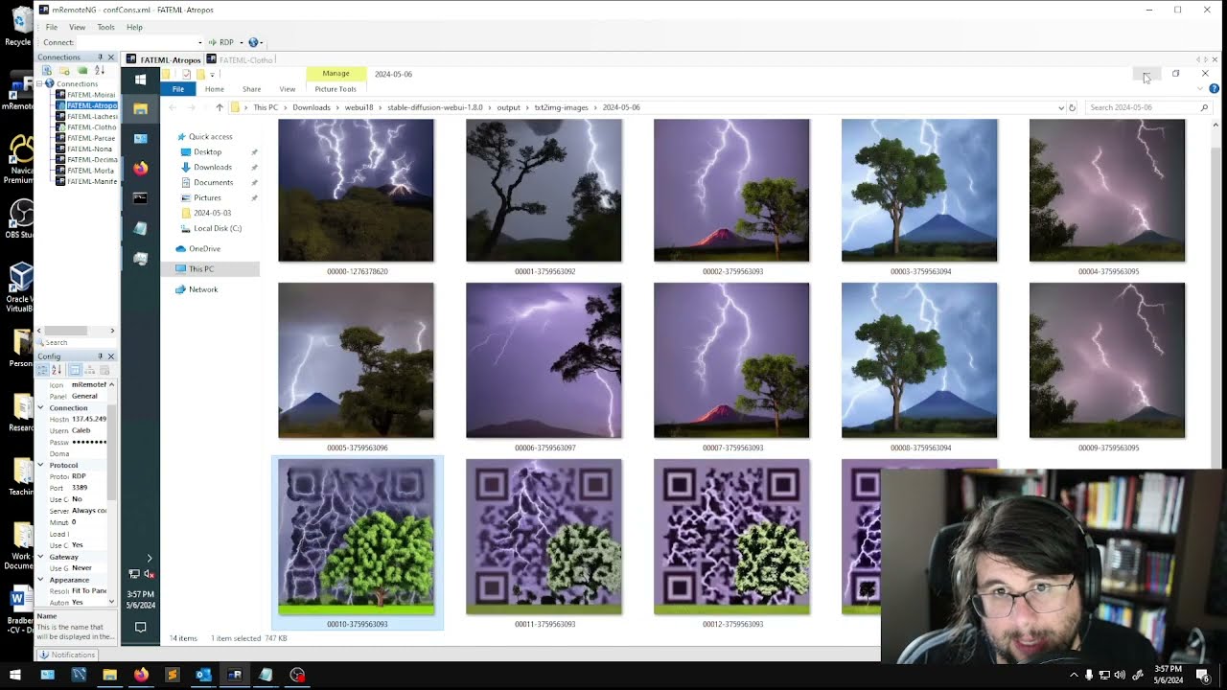Open File Explorer in the remote taskbar
The width and height of the screenshot is (1227, 690).
click(140, 108)
